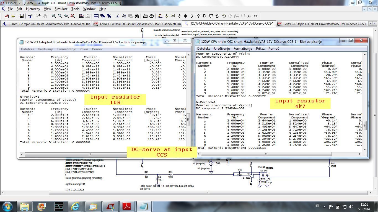This screenshot has height=212, width=378.
Task: Select the Drag closed-hand tool
Action: point(218,16)
